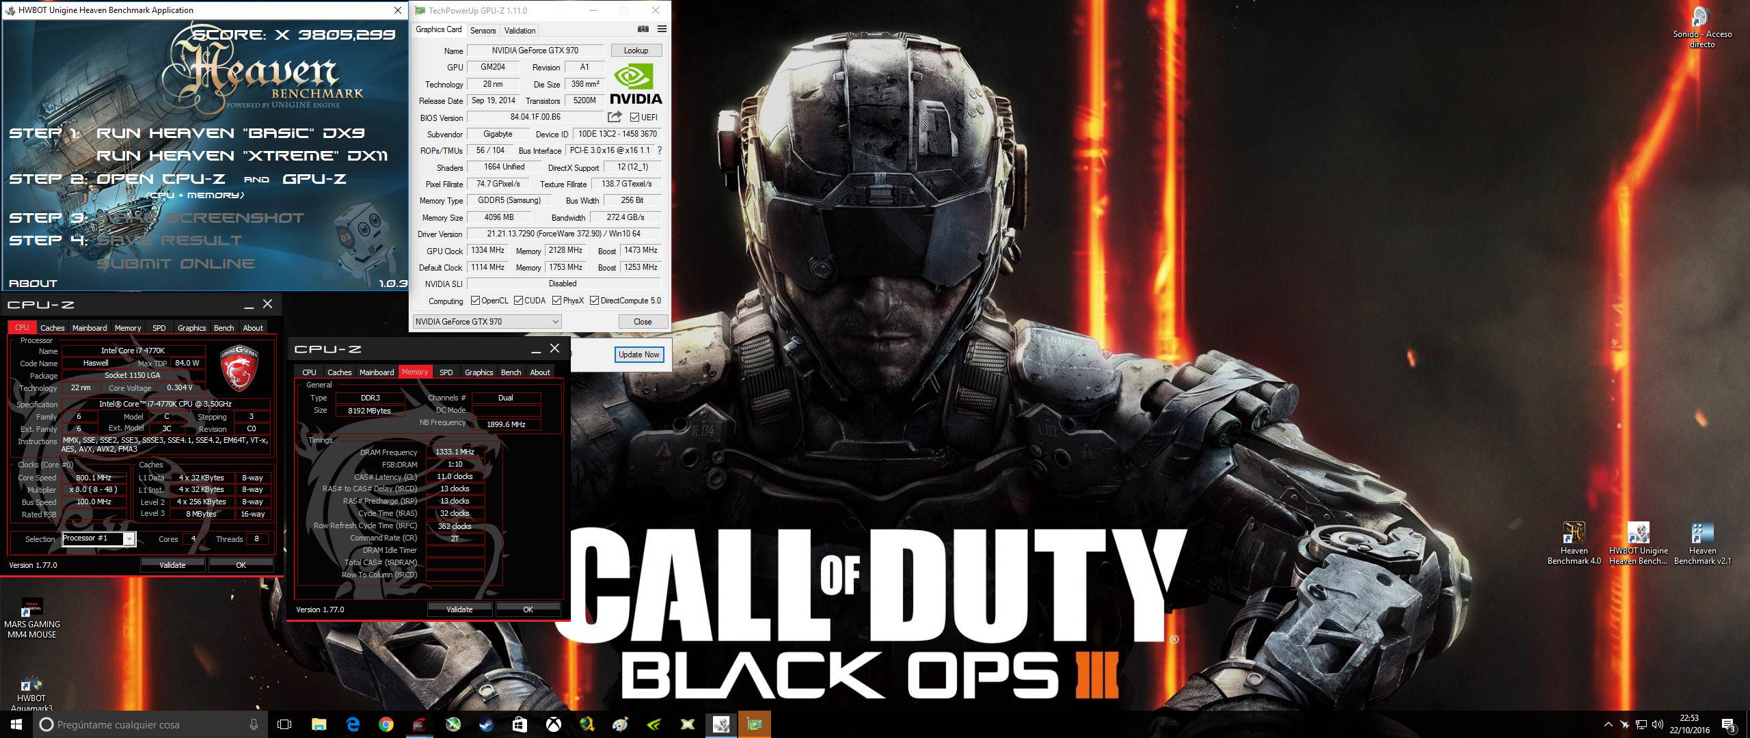This screenshot has height=738, width=1750.
Task: Click the Update Now button
Action: pyautogui.click(x=638, y=355)
